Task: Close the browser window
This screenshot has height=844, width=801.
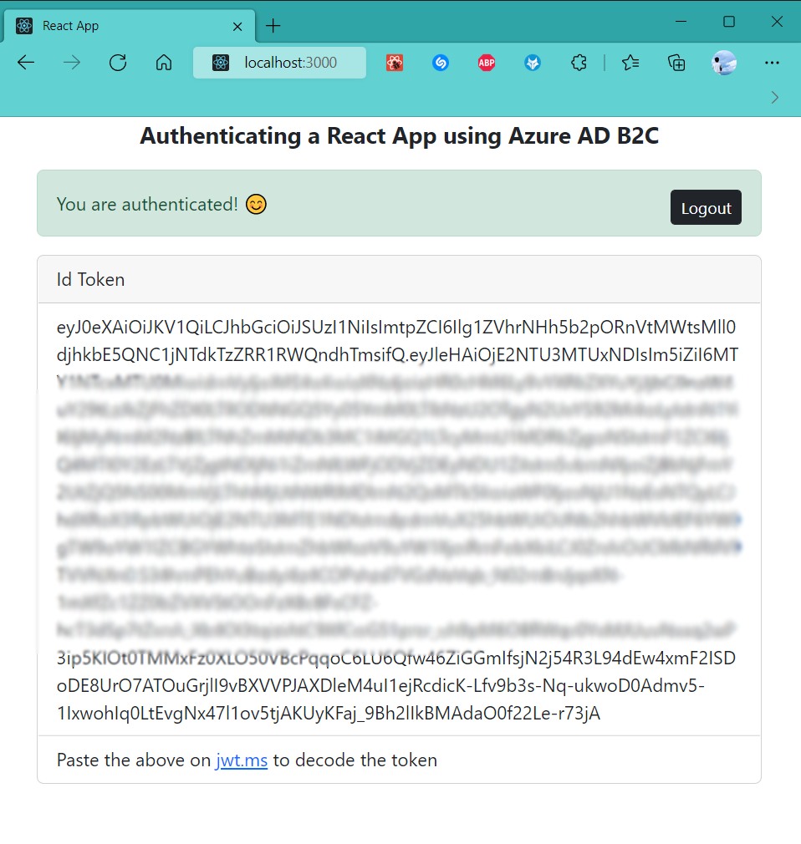Action: 777,22
